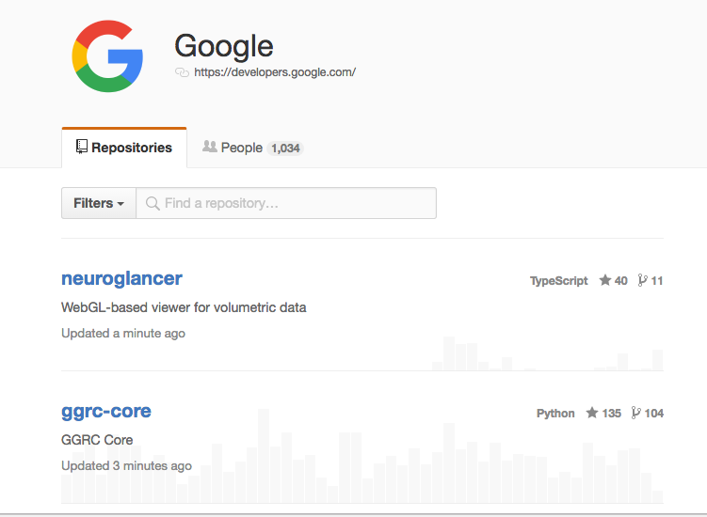Open the neuroglancer stargazers star icon
The height and width of the screenshot is (517, 707).
click(x=604, y=280)
